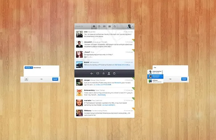Retweet the selected tweet

98,74
